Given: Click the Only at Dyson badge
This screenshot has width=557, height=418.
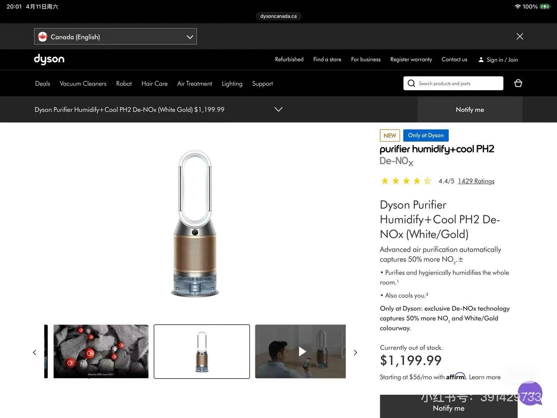Looking at the screenshot, I should 426,135.
